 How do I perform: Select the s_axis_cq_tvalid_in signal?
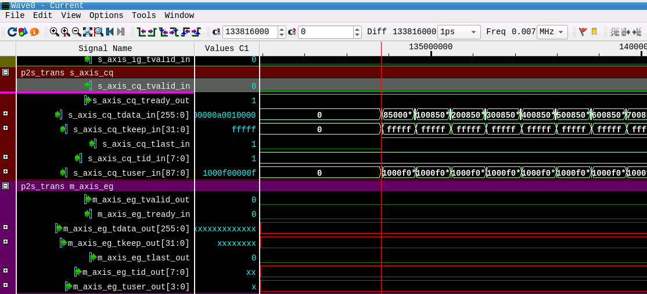143,86
